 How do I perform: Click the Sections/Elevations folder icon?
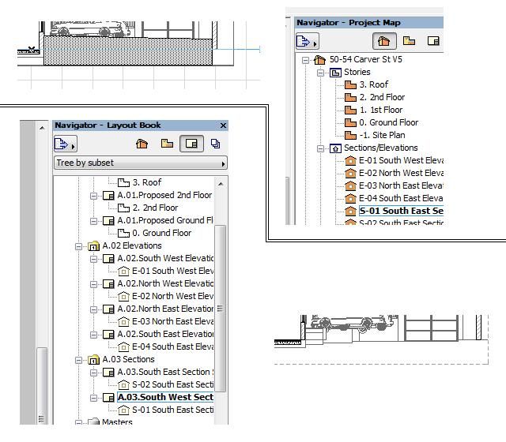[x=335, y=148]
